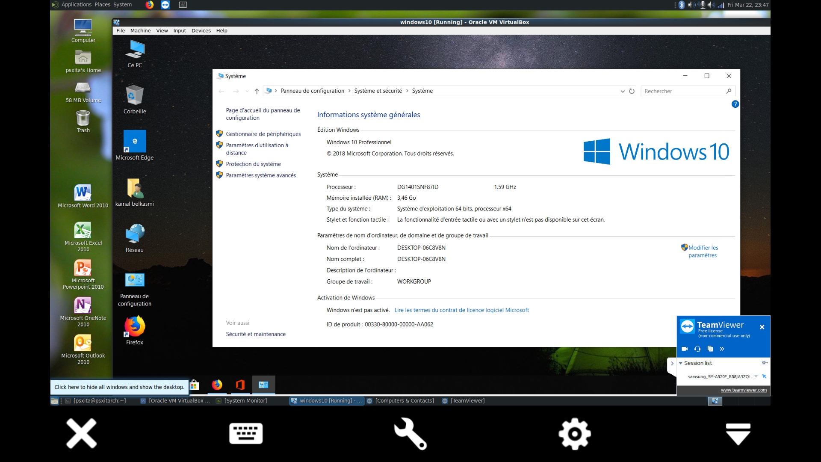Open the Applications menu in top panel
Image resolution: width=821 pixels, height=462 pixels.
click(77, 5)
